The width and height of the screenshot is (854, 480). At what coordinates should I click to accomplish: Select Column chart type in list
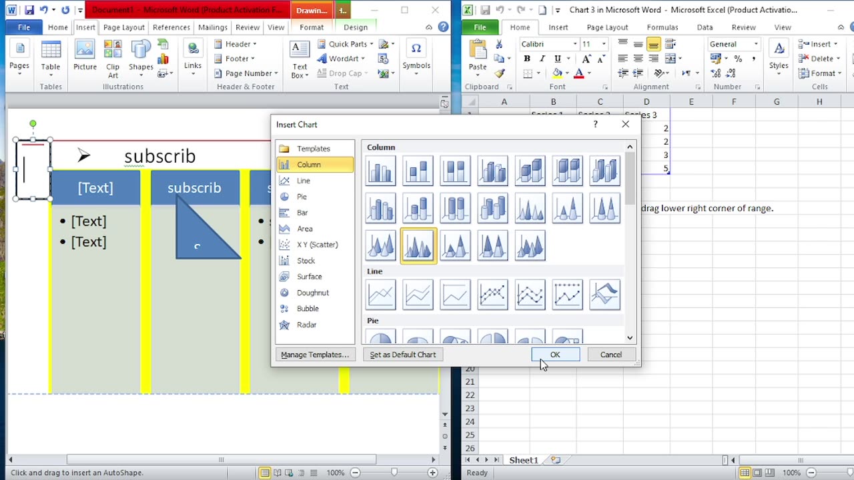(x=315, y=165)
